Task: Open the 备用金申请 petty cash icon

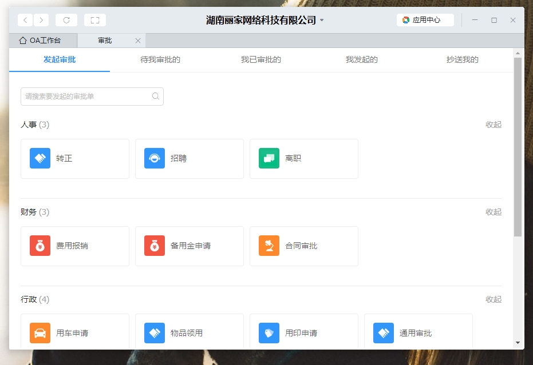Action: 155,246
